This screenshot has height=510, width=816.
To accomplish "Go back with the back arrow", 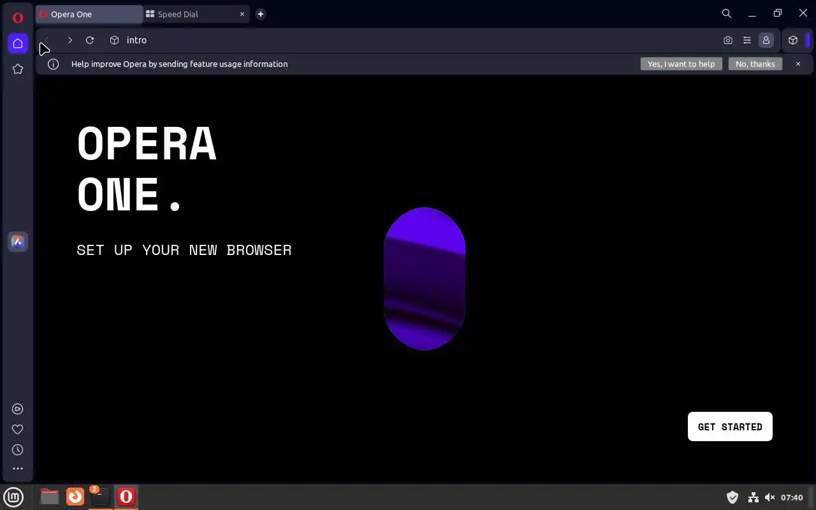I will pos(47,40).
